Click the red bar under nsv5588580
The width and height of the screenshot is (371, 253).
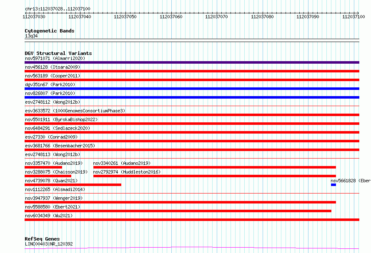178,211
